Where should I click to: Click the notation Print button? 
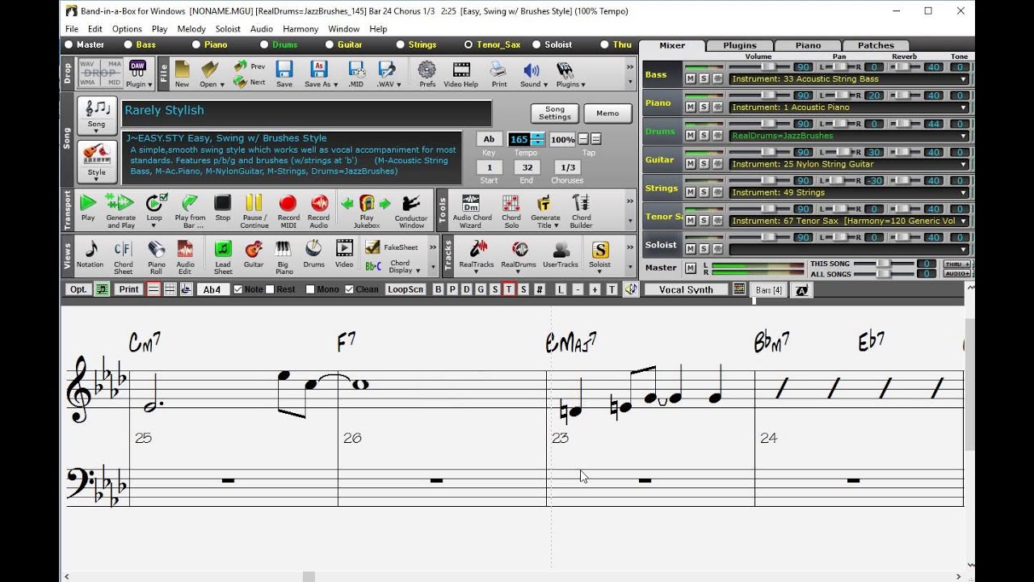[x=128, y=289]
